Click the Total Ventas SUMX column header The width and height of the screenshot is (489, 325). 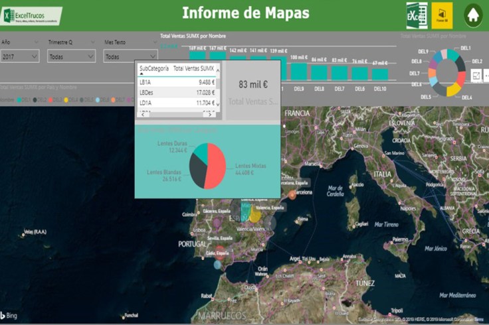(x=193, y=68)
